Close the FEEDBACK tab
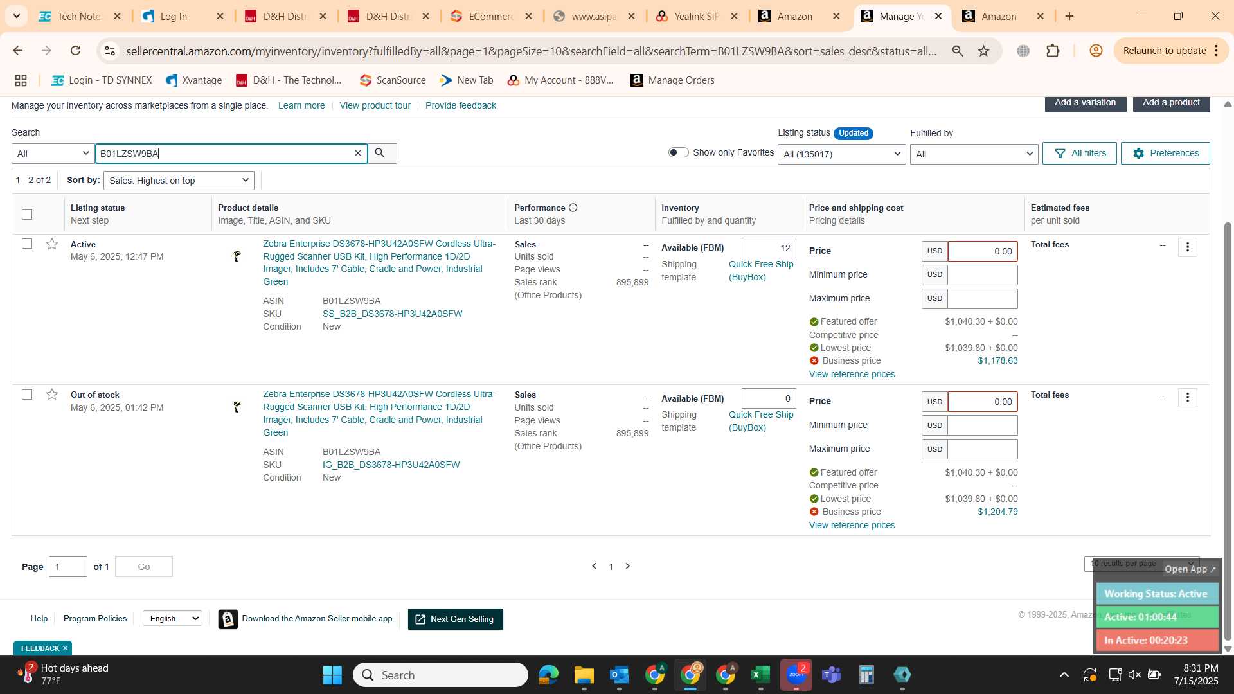The width and height of the screenshot is (1234, 694). (x=65, y=648)
